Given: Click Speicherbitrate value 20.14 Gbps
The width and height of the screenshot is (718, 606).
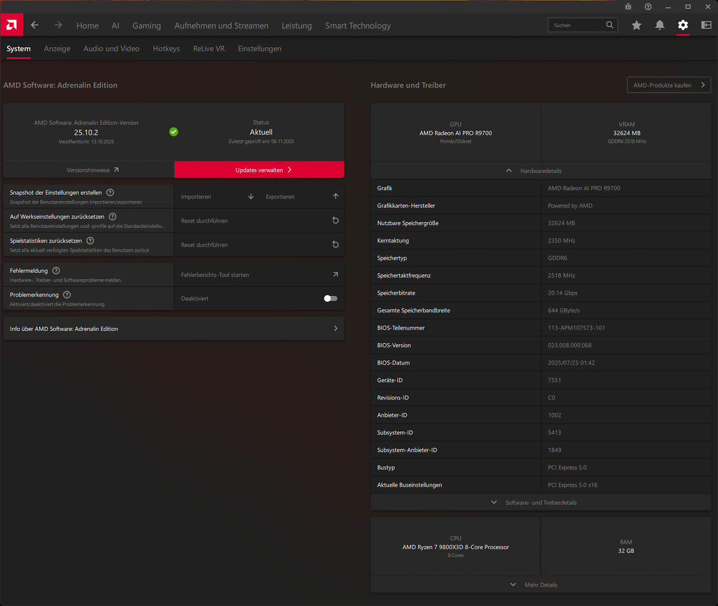Looking at the screenshot, I should coord(563,293).
